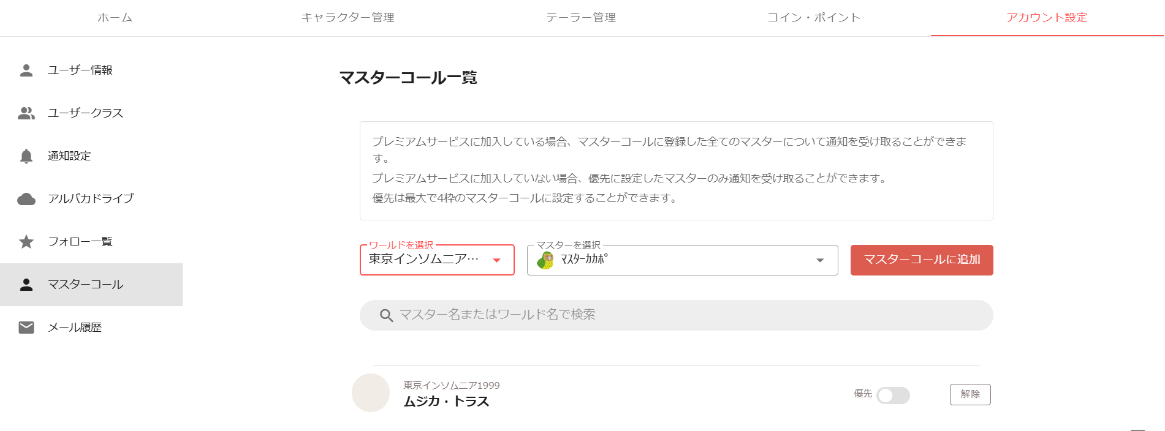The width and height of the screenshot is (1165, 431).
Task: Click 解除 button for ムジカ・トラス
Action: (x=970, y=394)
